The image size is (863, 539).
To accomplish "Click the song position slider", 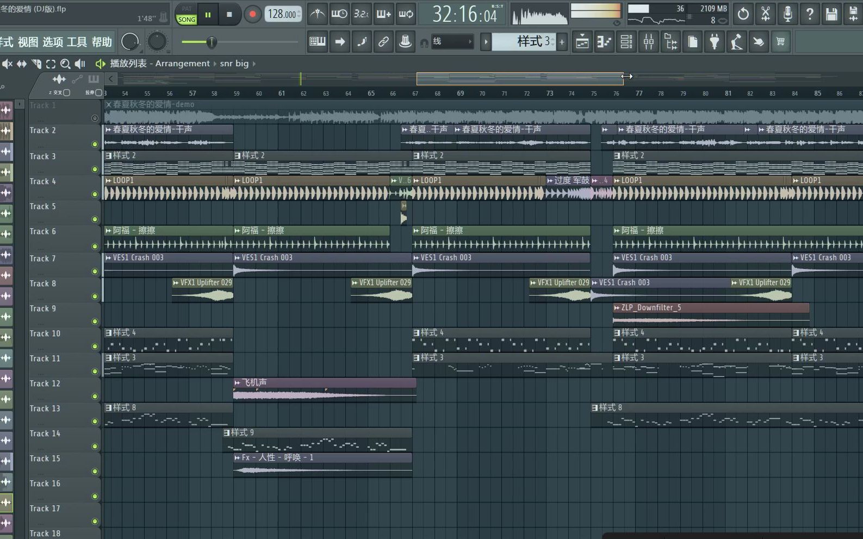I will pos(240,42).
